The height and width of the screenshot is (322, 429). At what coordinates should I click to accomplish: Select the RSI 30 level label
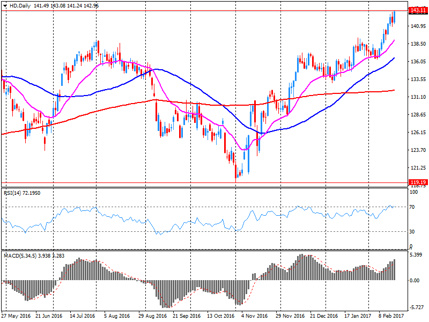tap(412, 232)
